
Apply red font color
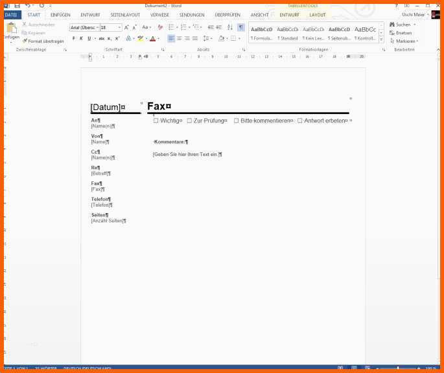pos(152,38)
